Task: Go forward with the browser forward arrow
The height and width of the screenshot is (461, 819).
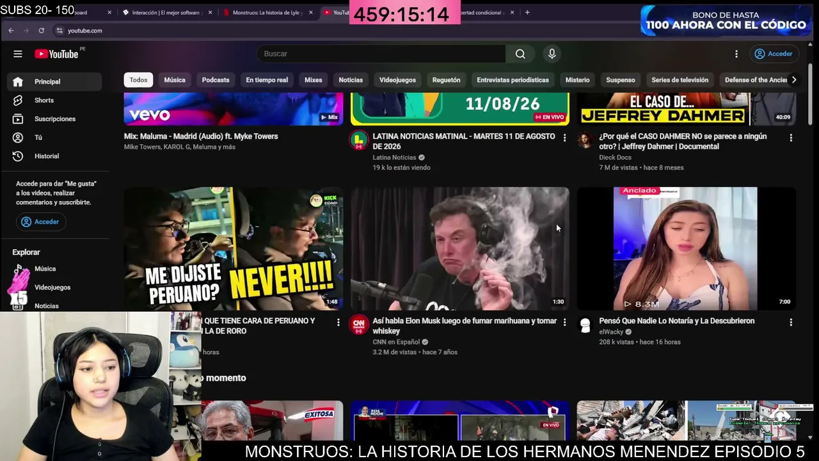Action: [26, 31]
